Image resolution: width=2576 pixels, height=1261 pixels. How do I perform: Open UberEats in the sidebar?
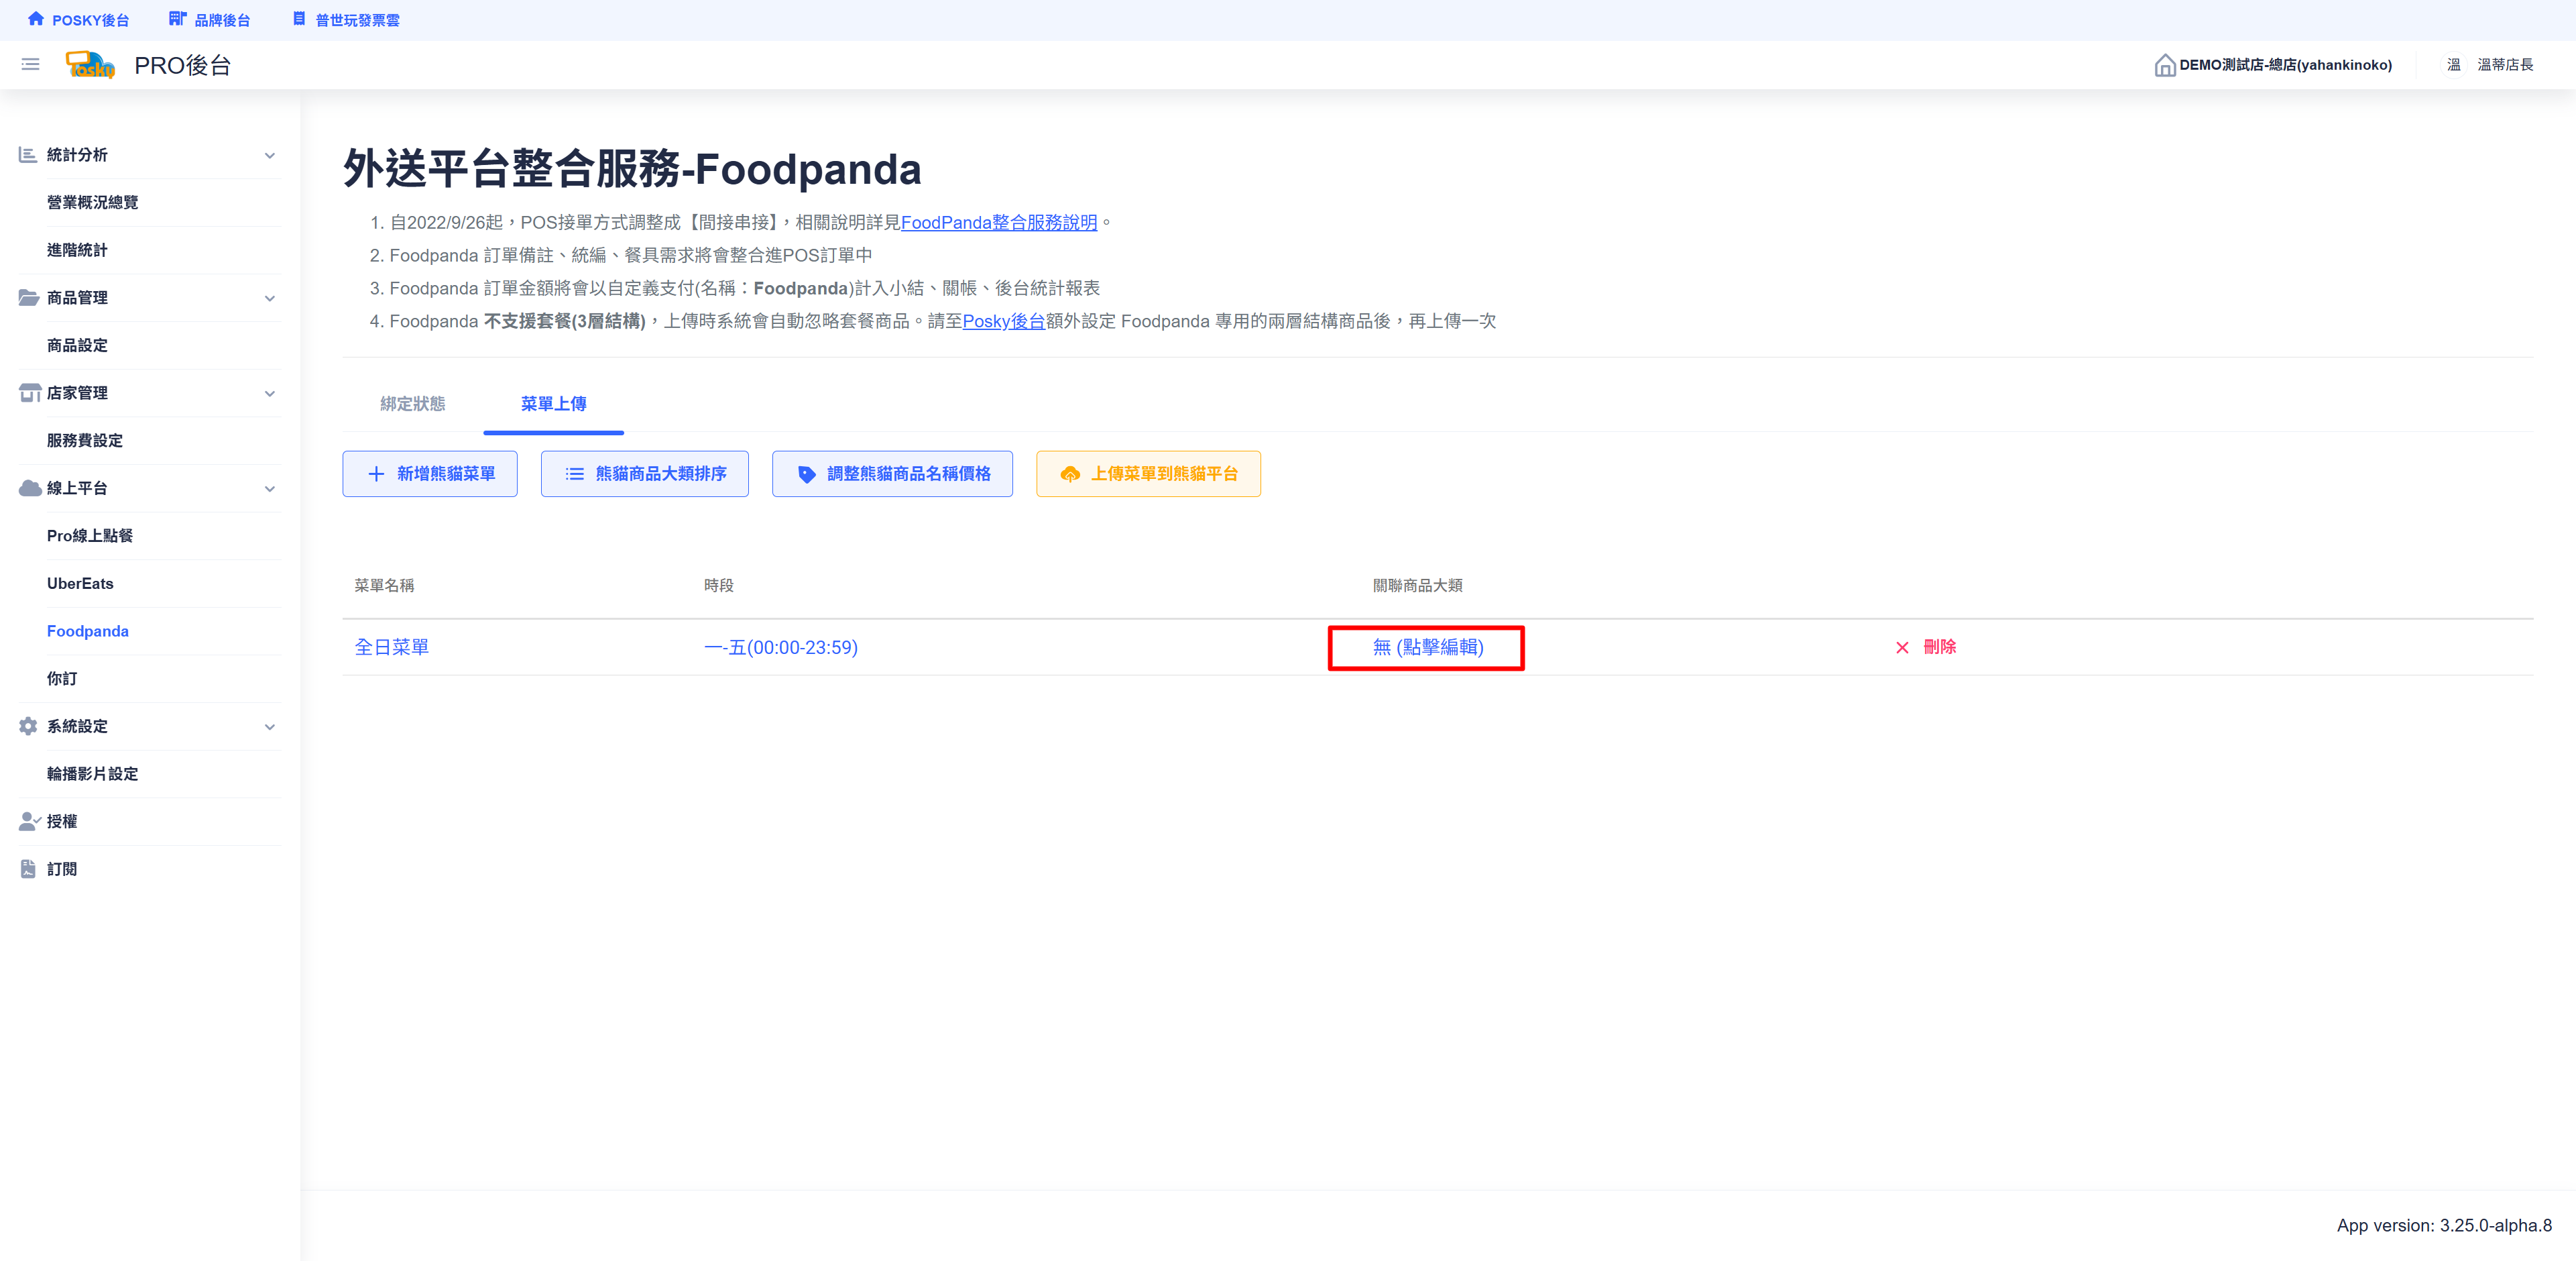coord(80,583)
